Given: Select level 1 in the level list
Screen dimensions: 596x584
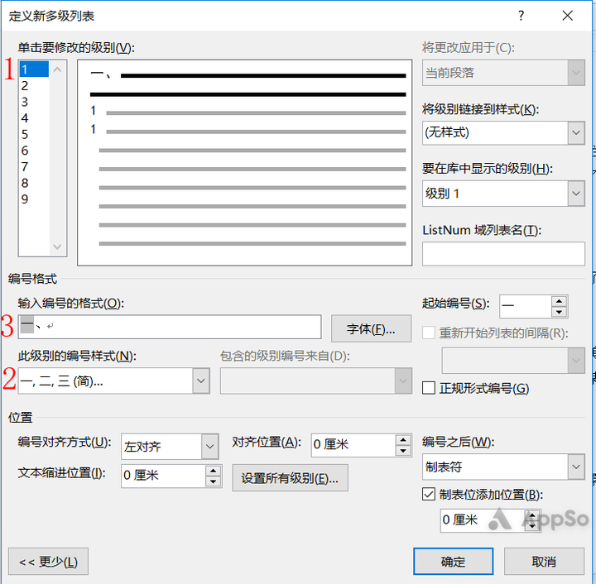Looking at the screenshot, I should (x=34, y=69).
